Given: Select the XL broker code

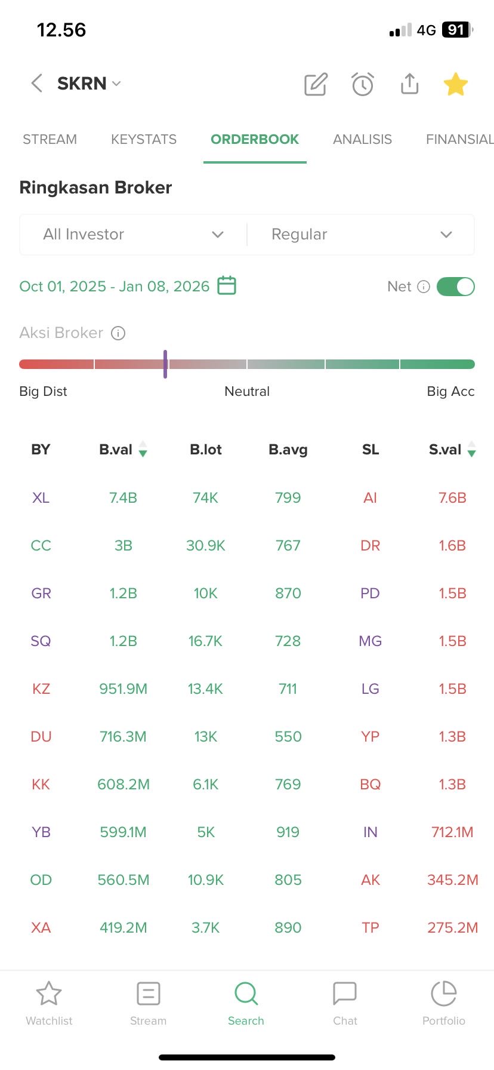Looking at the screenshot, I should click(x=41, y=498).
